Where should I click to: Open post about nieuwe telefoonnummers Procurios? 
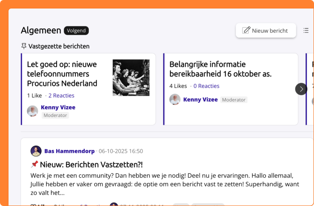pos(62,74)
